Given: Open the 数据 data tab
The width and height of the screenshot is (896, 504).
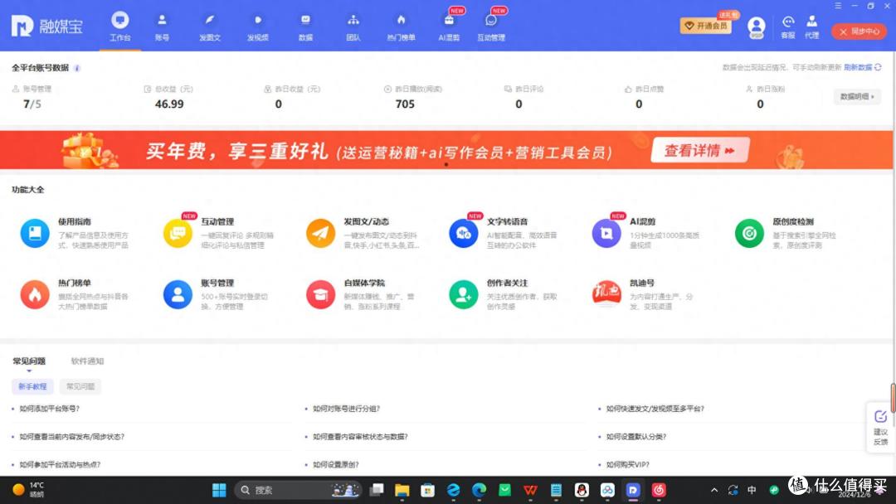Looking at the screenshot, I should point(305,27).
